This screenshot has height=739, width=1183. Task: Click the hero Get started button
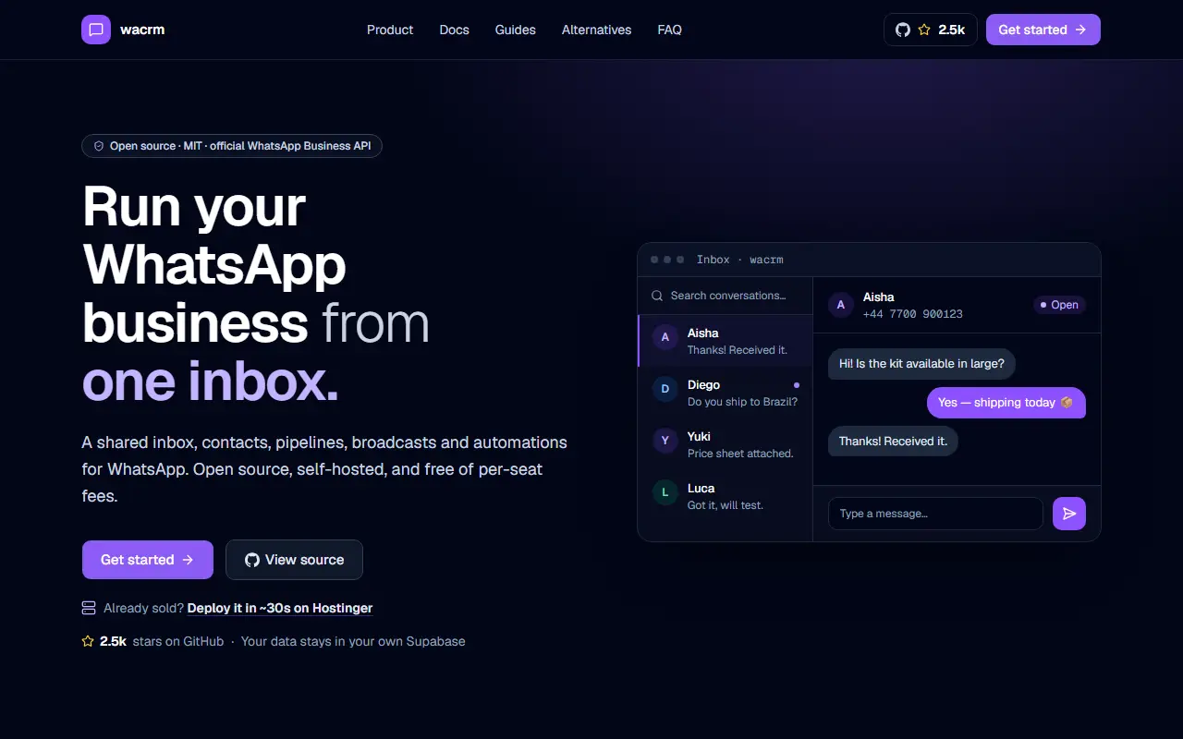[148, 560]
